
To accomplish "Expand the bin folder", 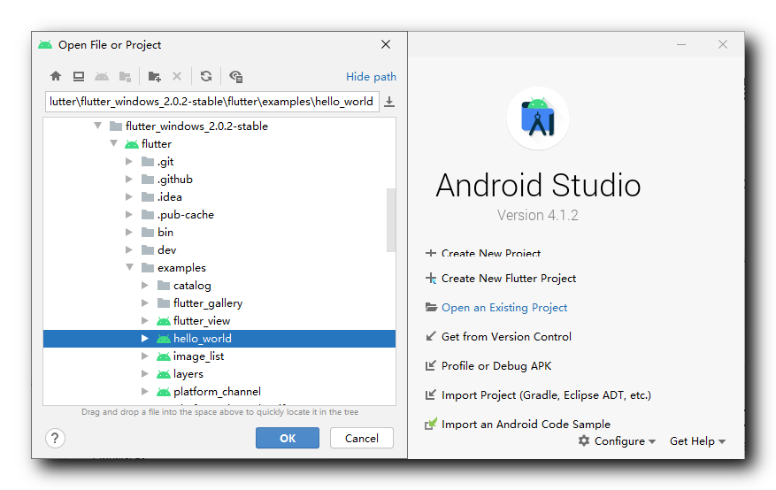I will [x=129, y=232].
